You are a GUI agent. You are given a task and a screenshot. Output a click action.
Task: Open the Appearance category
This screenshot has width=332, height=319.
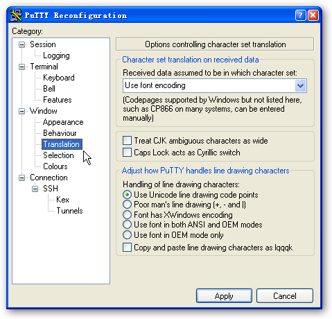click(63, 122)
